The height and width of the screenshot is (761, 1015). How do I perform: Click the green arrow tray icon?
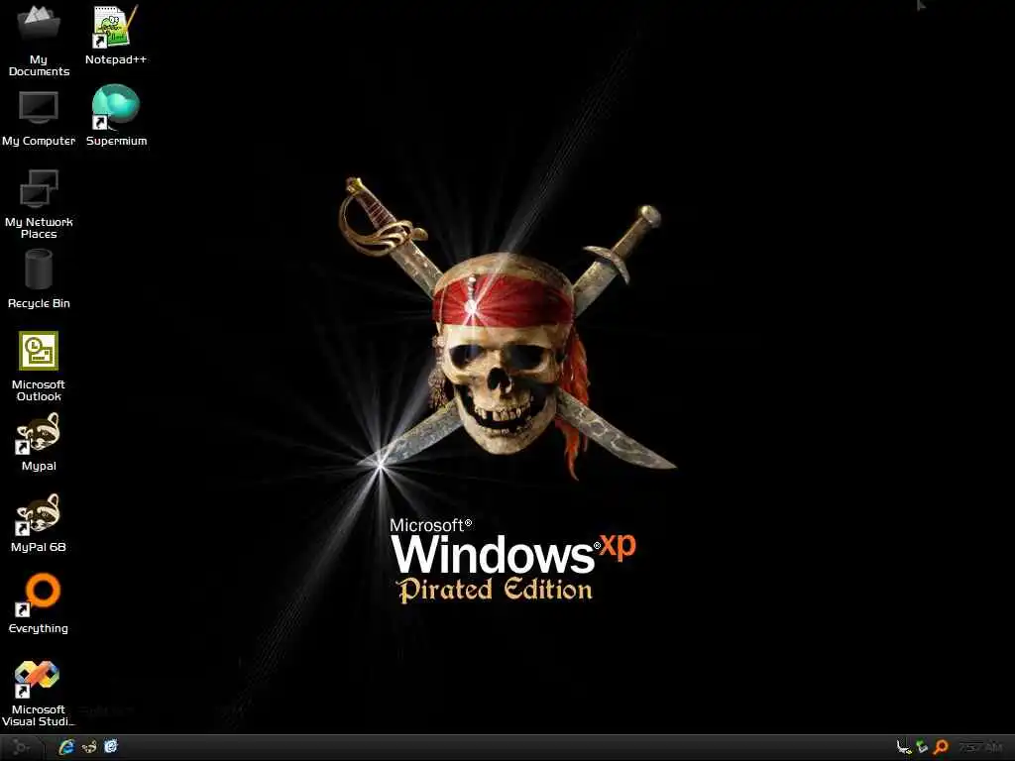click(922, 747)
